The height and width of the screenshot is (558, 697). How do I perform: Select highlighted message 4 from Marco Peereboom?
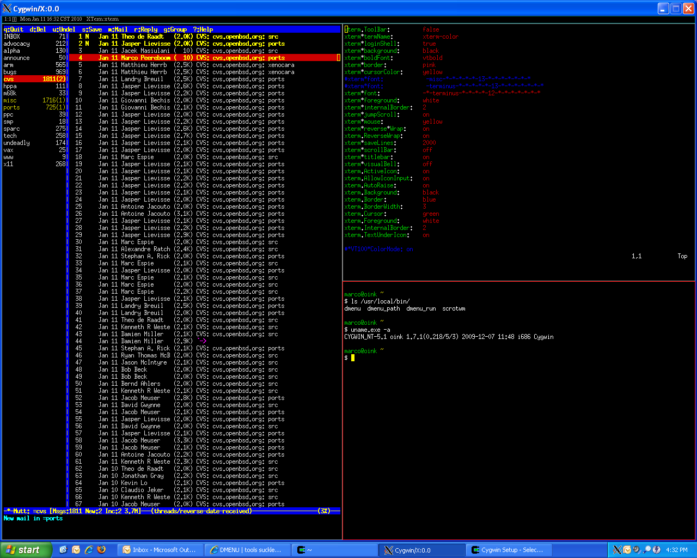click(205, 58)
